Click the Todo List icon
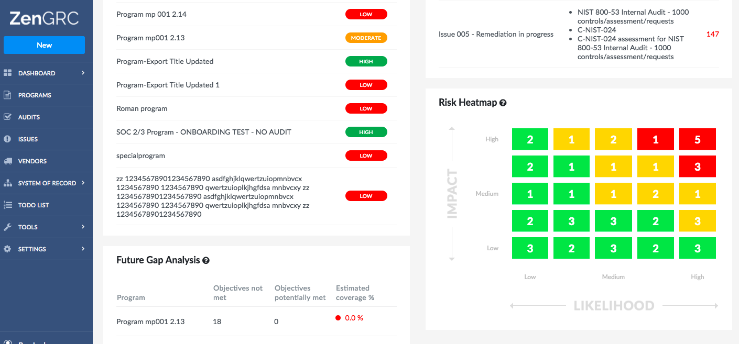739x344 pixels. [x=7, y=205]
